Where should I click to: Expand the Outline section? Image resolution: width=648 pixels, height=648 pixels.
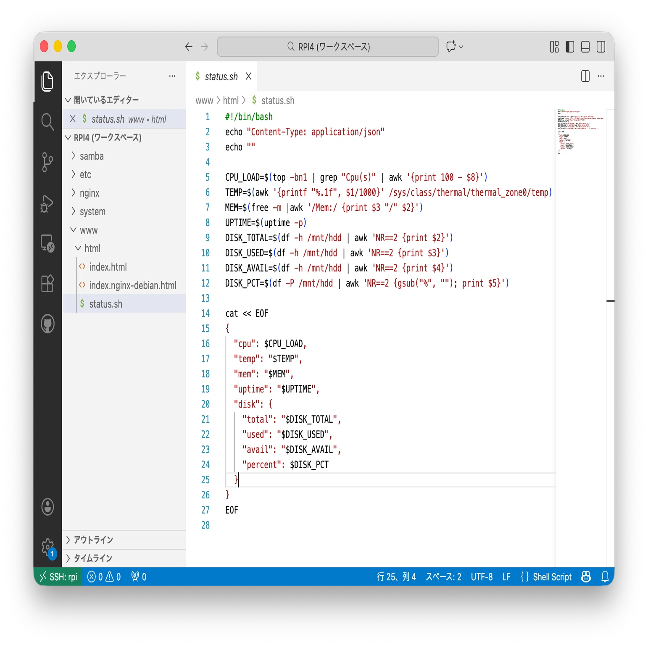[124, 540]
